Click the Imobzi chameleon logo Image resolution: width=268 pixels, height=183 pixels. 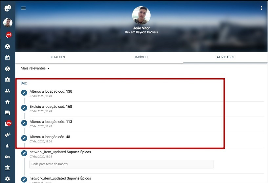tap(8, 8)
